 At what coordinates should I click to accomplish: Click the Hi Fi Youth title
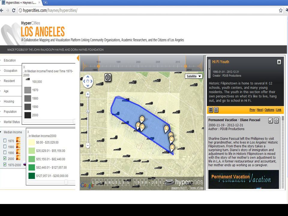coord(220,62)
